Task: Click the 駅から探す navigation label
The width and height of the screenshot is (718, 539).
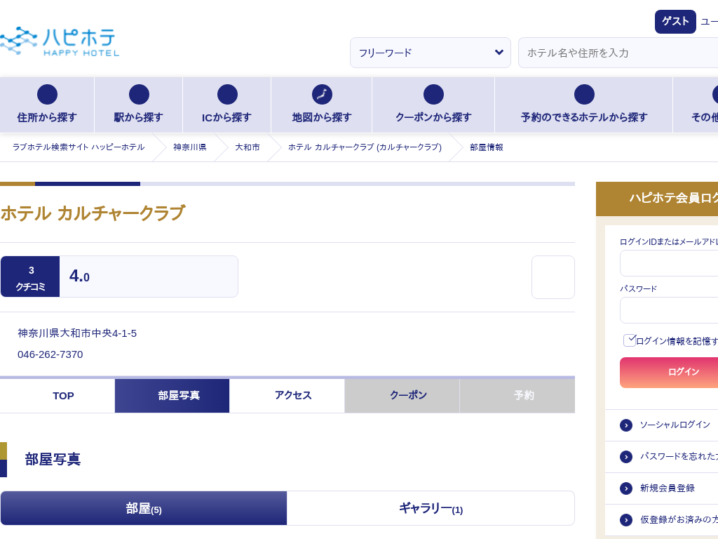Action: [x=139, y=117]
